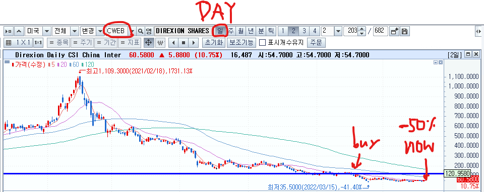Toggle the = 종목 sync button
The height and width of the screenshot is (192, 484).
(x=58, y=42)
